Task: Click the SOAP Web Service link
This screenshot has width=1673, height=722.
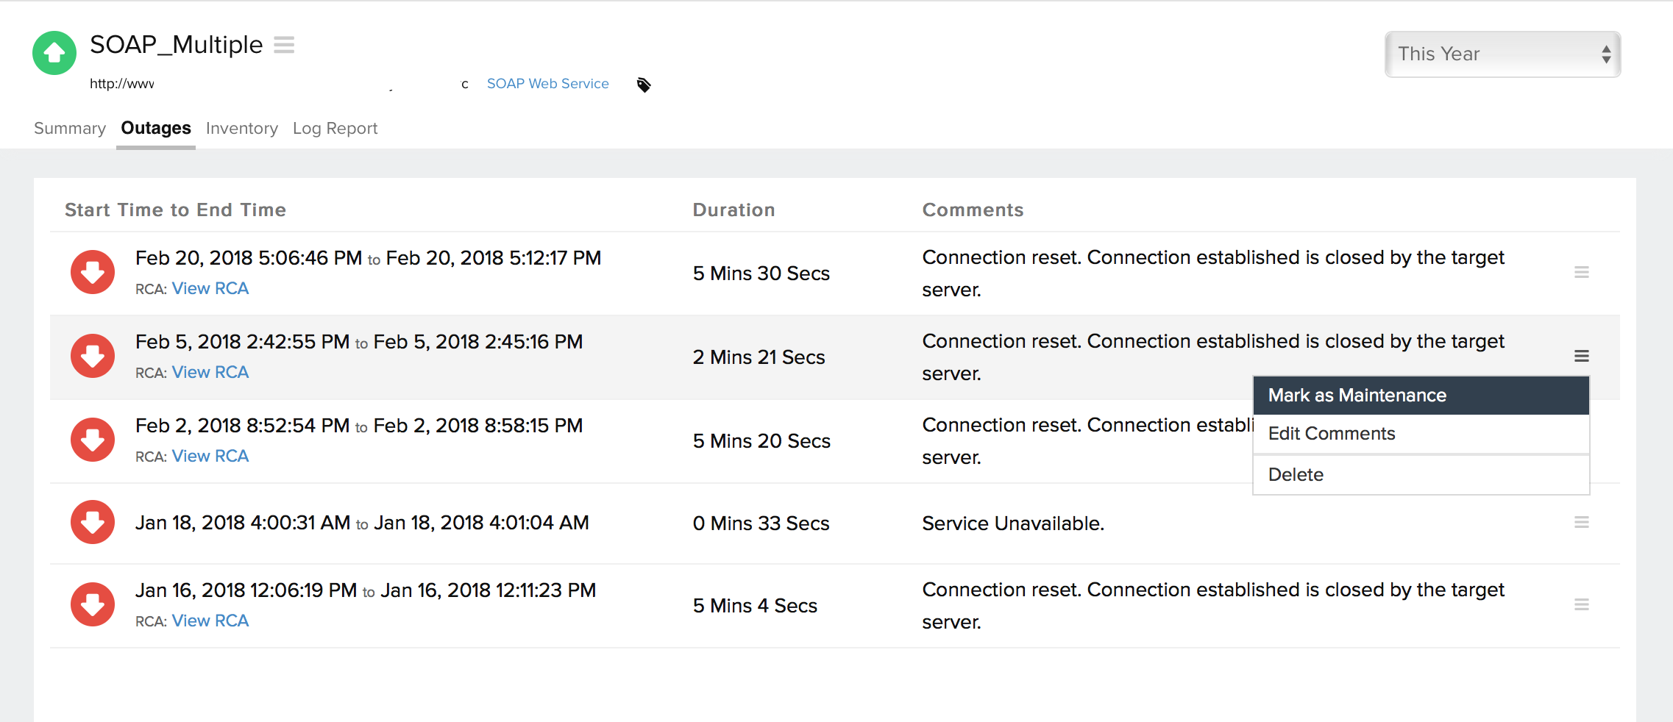Action: click(547, 84)
